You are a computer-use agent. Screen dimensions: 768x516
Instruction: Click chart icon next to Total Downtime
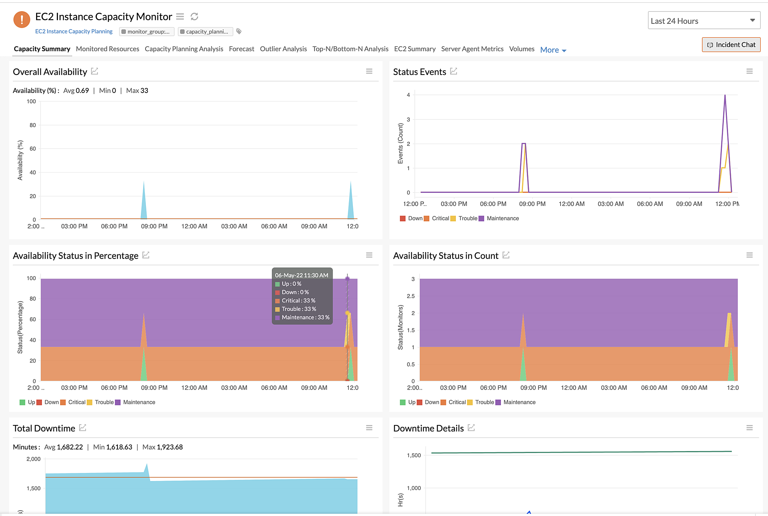point(83,428)
